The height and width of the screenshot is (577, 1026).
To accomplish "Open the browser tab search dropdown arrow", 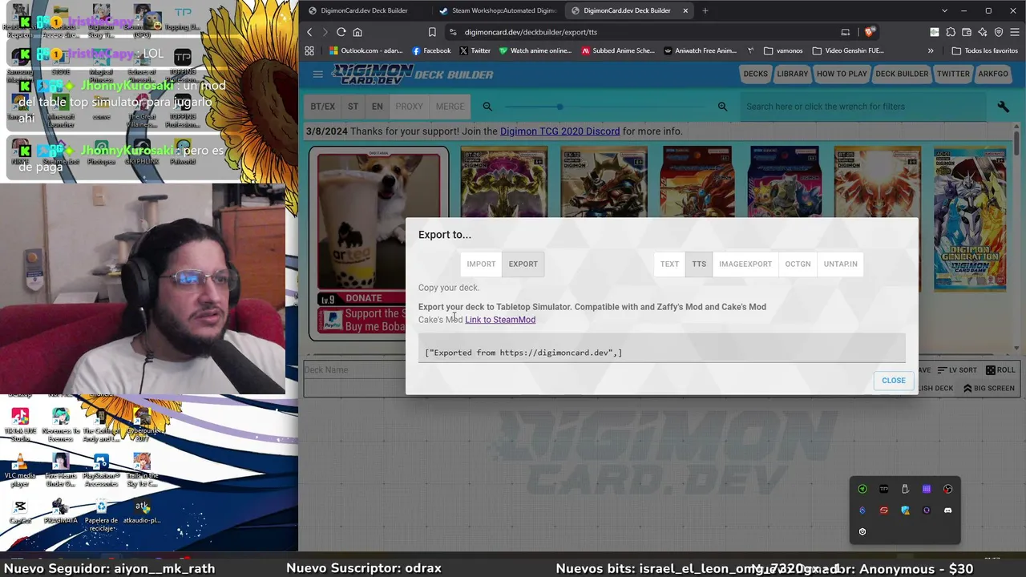I will click(944, 10).
